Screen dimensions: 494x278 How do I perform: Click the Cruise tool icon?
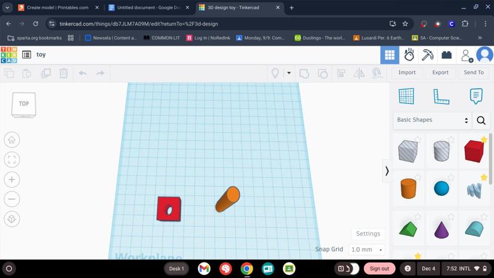click(x=377, y=73)
